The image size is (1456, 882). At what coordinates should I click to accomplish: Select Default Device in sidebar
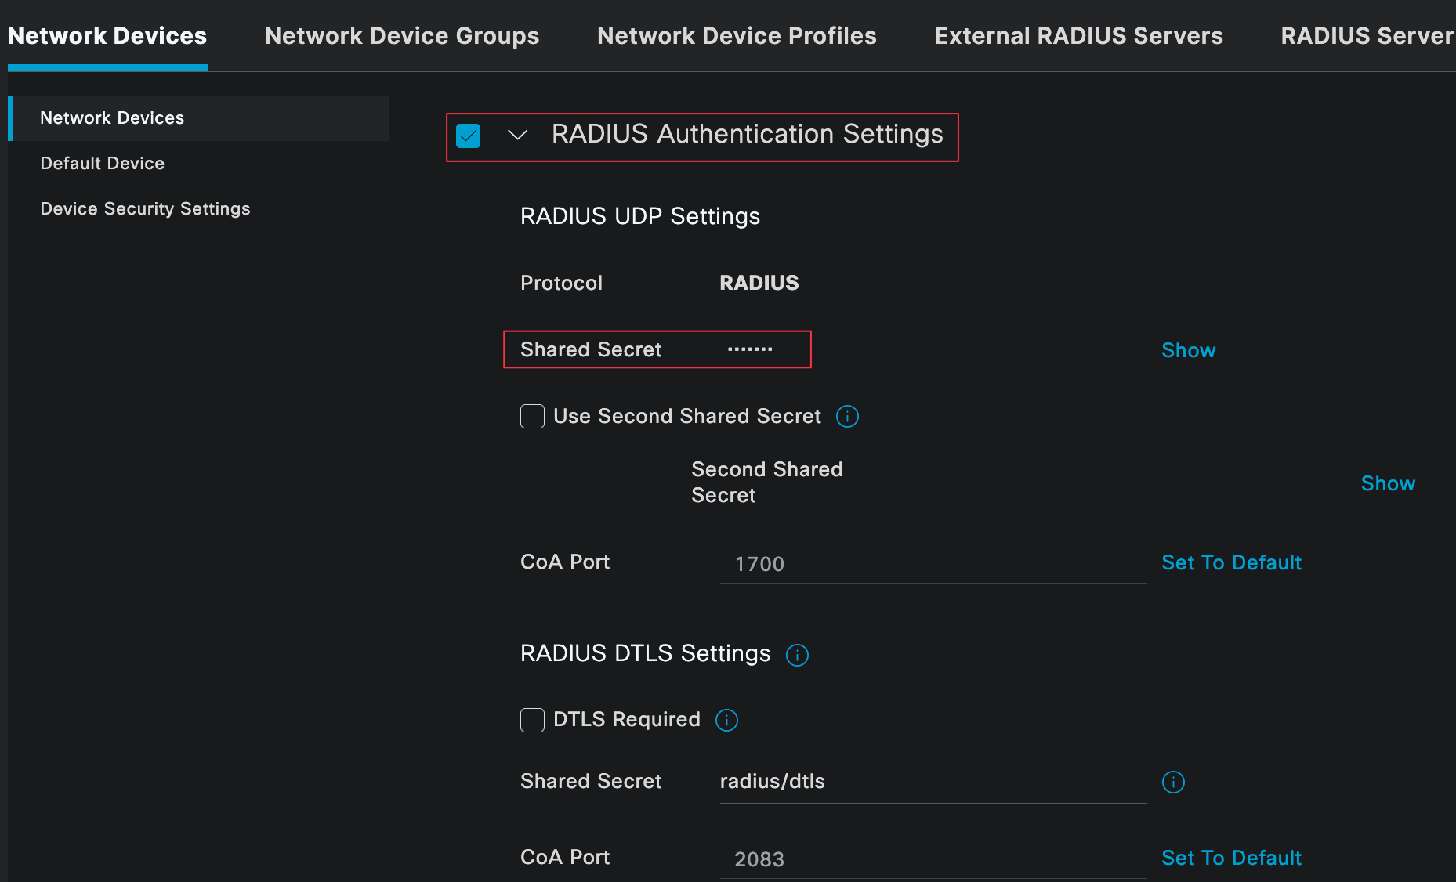tap(102, 163)
